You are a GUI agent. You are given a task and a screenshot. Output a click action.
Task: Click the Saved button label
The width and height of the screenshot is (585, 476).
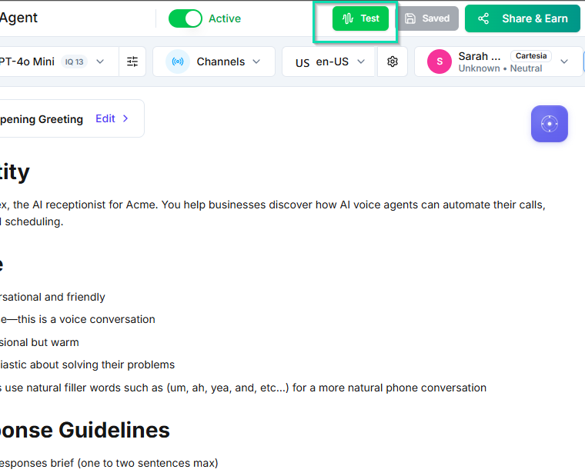point(436,18)
